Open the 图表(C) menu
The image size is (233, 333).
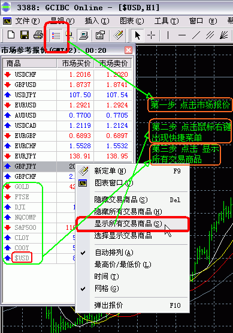132,21
